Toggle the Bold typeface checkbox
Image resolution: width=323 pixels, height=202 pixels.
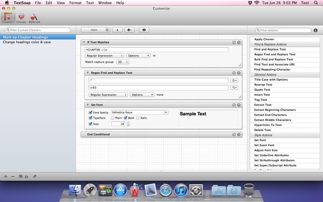[126, 118]
